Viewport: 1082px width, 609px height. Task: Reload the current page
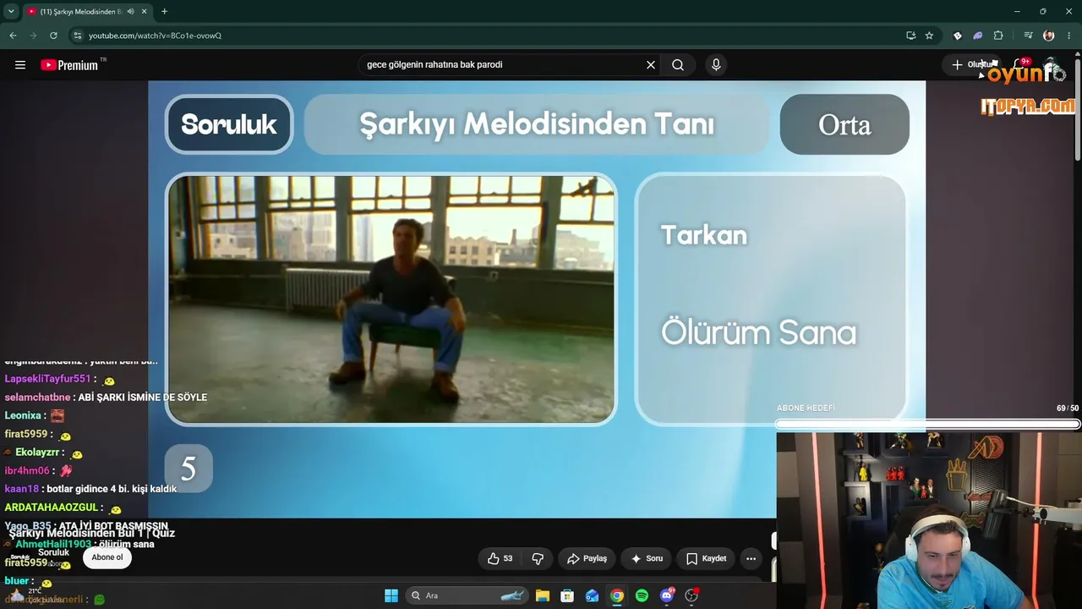click(53, 36)
